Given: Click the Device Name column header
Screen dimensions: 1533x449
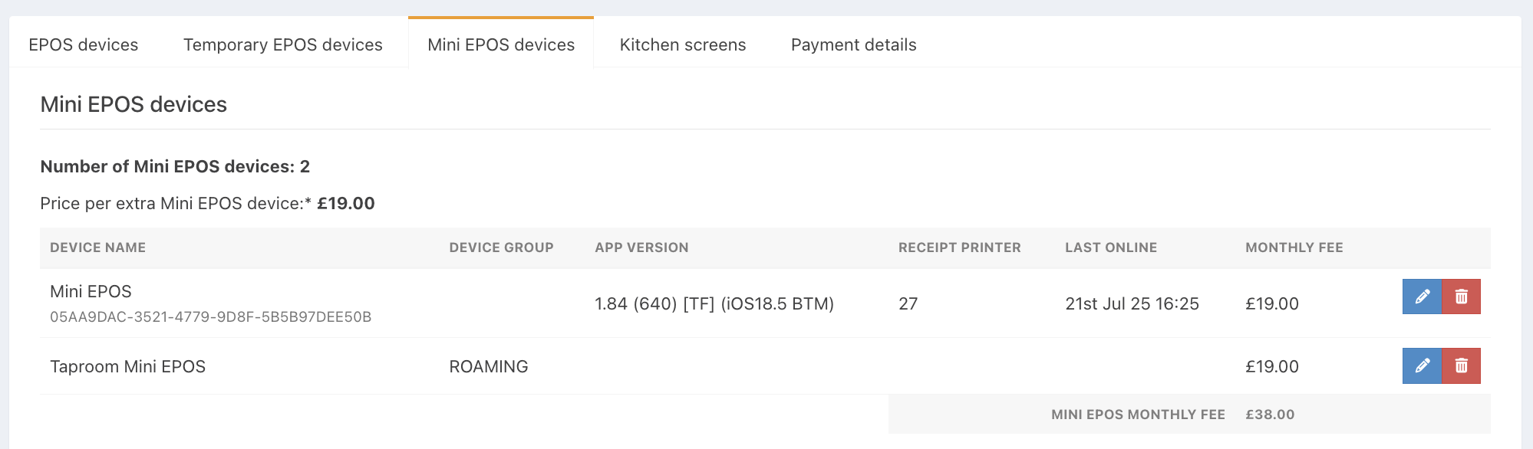Looking at the screenshot, I should (97, 247).
